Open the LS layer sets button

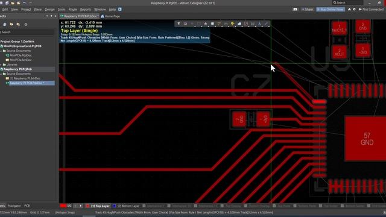coord(69,206)
